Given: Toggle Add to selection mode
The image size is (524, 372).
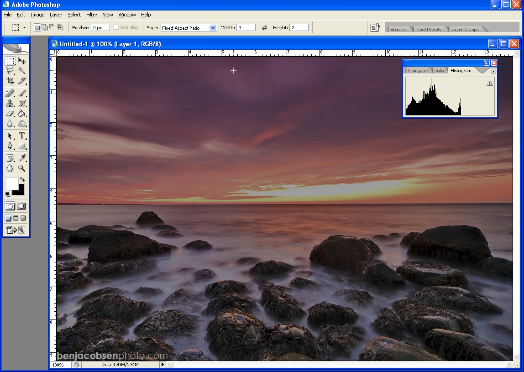Looking at the screenshot, I should [x=45, y=27].
